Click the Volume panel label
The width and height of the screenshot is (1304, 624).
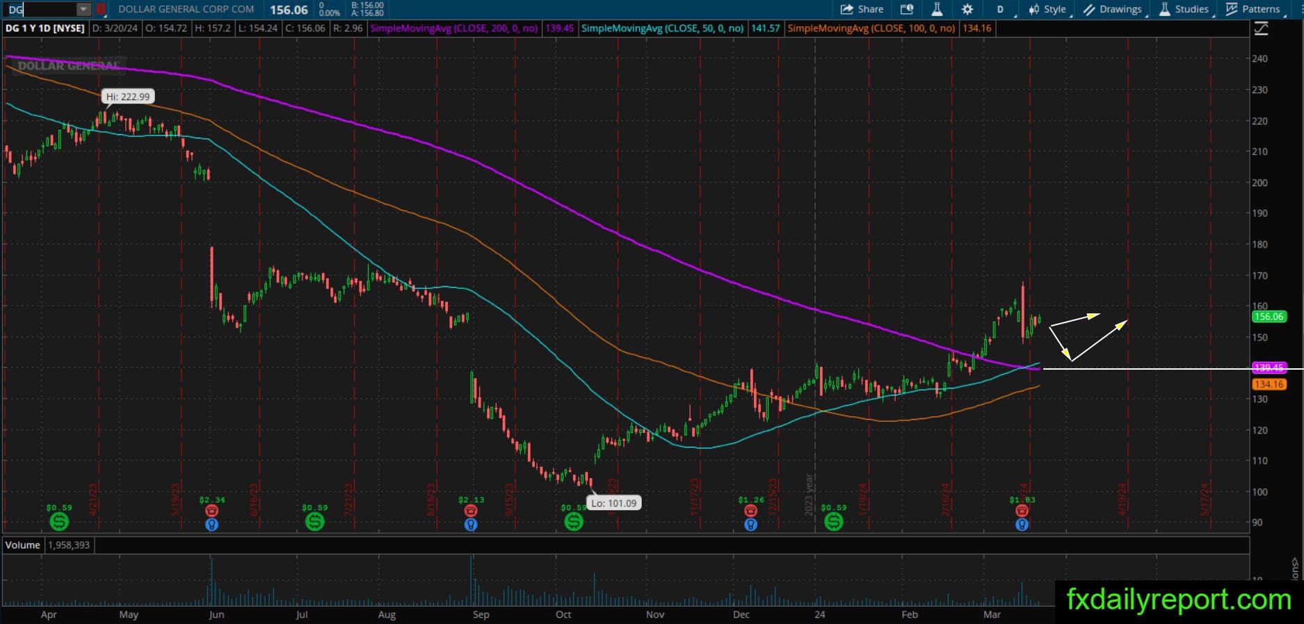[23, 545]
